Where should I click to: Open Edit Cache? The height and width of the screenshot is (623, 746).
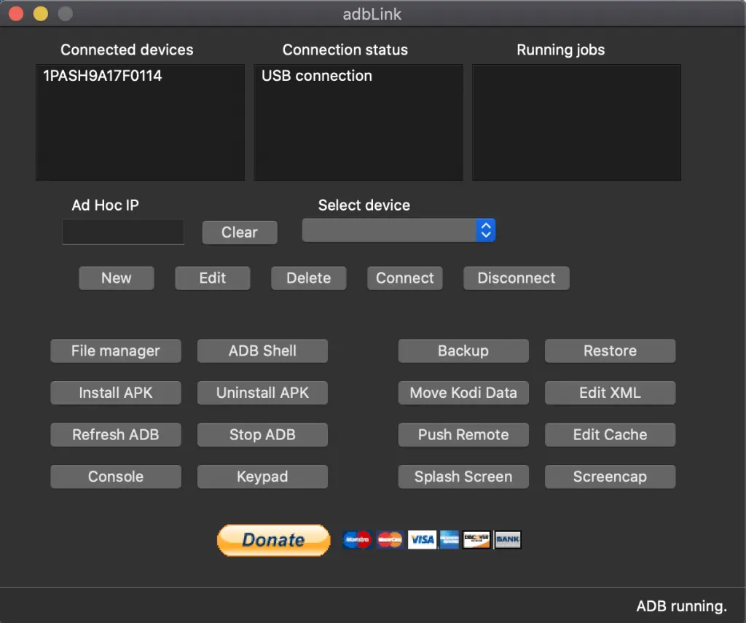[x=610, y=434]
